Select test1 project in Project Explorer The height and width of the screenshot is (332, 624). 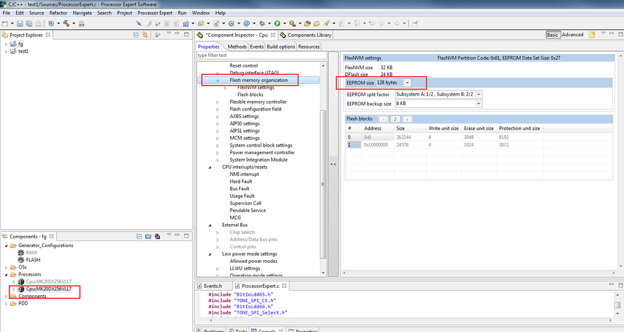(x=23, y=51)
